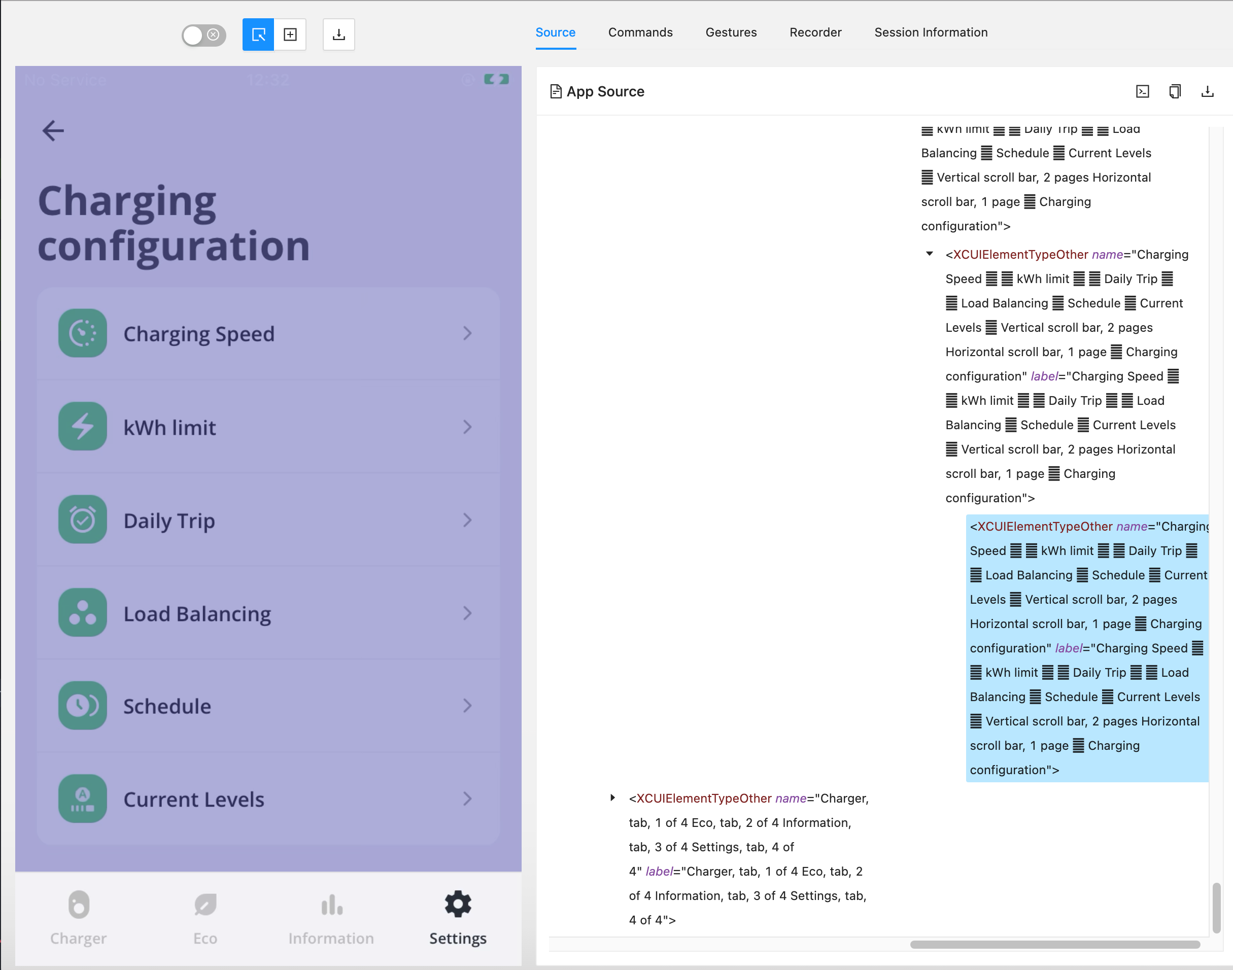
Task: Switch to the Commands tab
Action: point(640,32)
